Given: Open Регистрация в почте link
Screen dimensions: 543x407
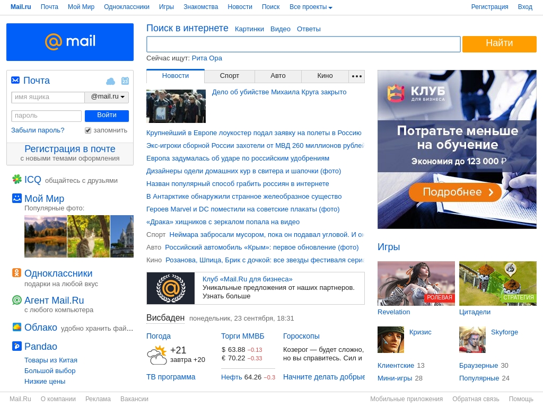Looking at the screenshot, I should (70, 149).
